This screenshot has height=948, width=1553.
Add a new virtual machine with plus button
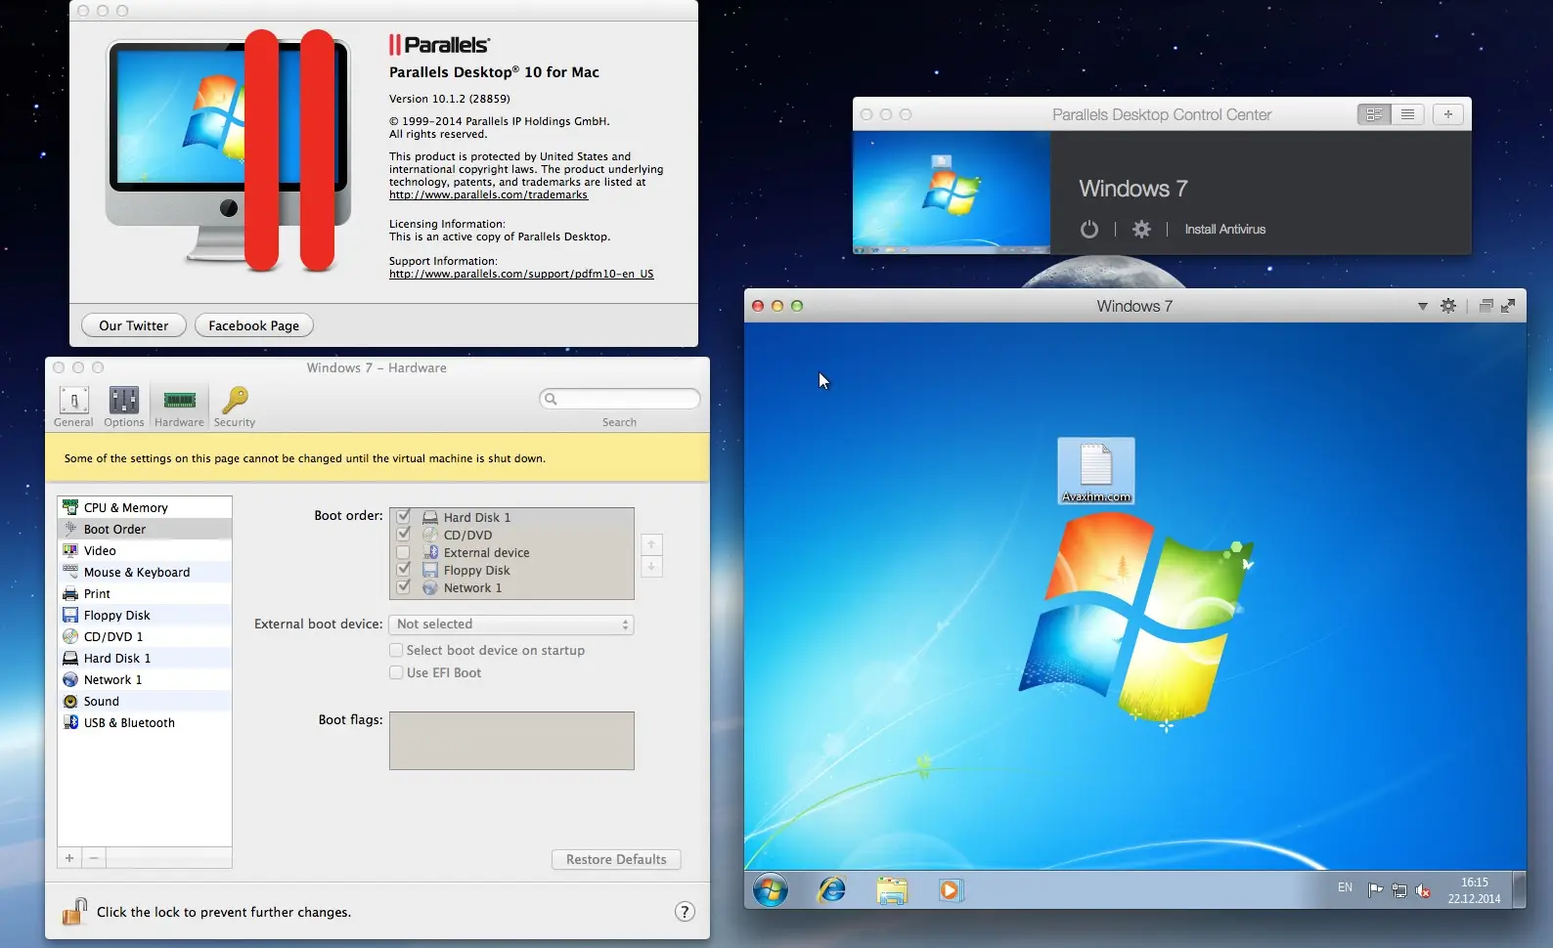(x=1448, y=114)
